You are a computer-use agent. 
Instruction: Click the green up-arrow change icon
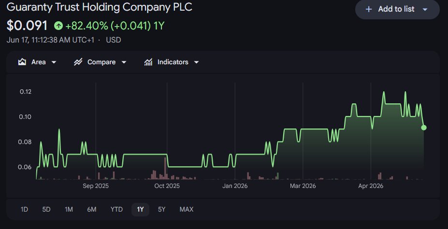[x=58, y=26]
